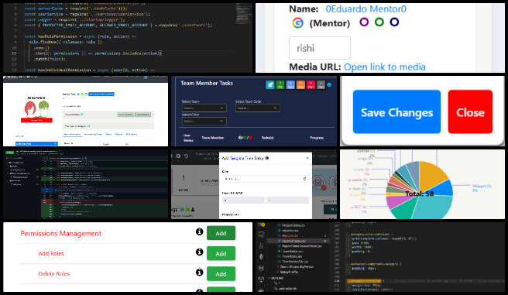The height and width of the screenshot is (295, 508).
Task: Click the Progress column header
Action: coord(317,138)
